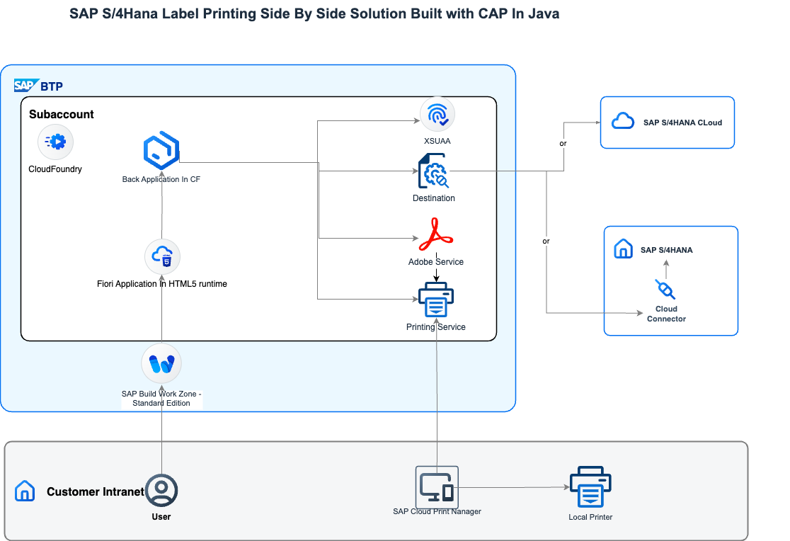The height and width of the screenshot is (541, 790).
Task: Select the Customer Intranet label
Action: pyautogui.click(x=95, y=491)
